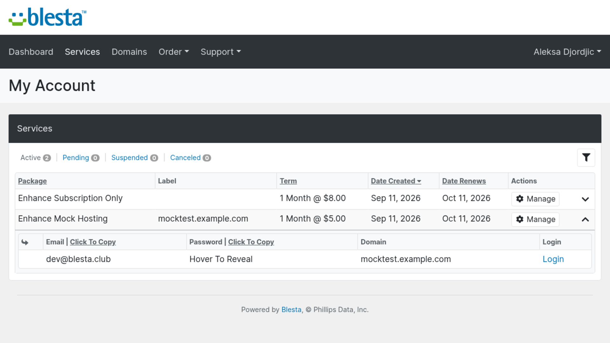Click the Hover To Reveal password cell

pyautogui.click(x=221, y=259)
